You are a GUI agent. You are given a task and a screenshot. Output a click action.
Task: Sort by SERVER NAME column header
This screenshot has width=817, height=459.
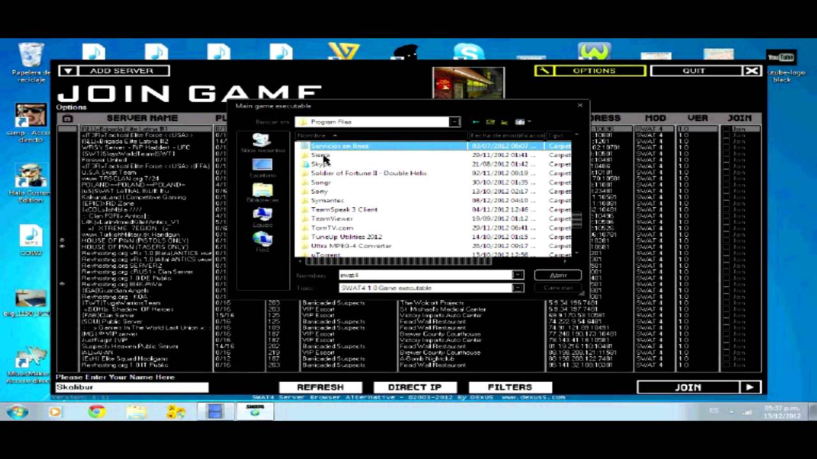[142, 118]
